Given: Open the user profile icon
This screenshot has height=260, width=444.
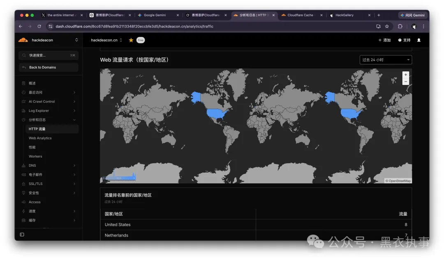Looking at the screenshot, I should (x=419, y=40).
